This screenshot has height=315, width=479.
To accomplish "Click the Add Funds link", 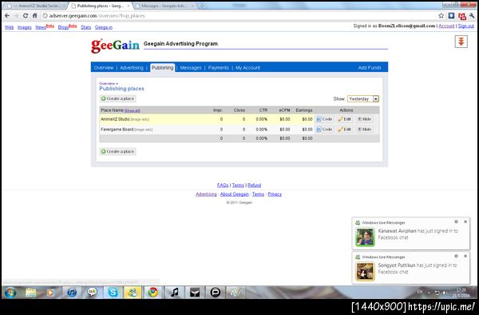I will (370, 68).
